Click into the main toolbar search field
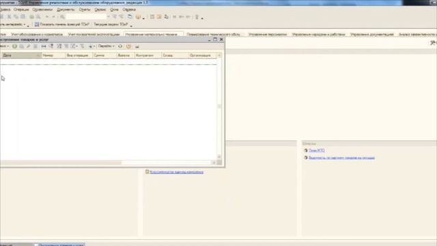437x246 pixels. tap(87, 17)
